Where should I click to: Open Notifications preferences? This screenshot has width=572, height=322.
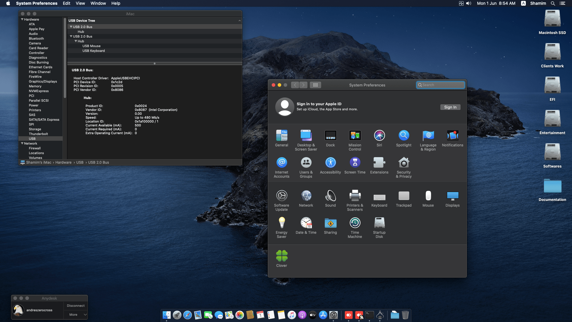[453, 138]
